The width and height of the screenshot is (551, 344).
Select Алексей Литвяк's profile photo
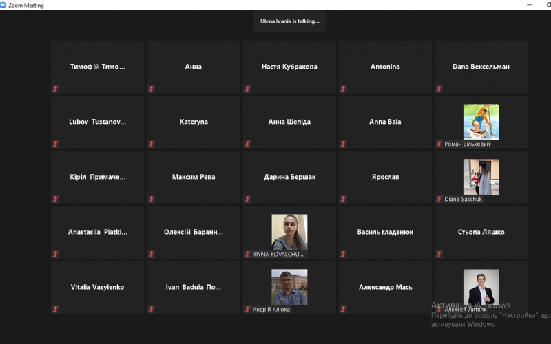click(x=481, y=287)
